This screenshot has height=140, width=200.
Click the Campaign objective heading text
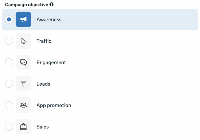point(27,5)
